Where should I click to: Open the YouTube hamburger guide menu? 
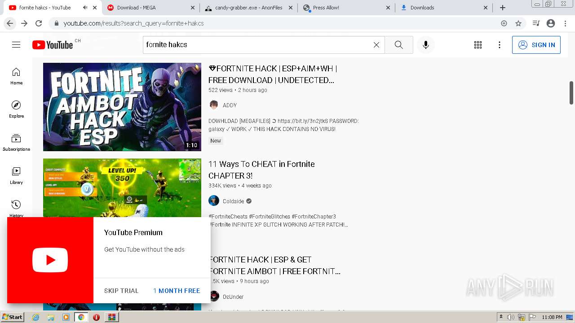pos(16,45)
